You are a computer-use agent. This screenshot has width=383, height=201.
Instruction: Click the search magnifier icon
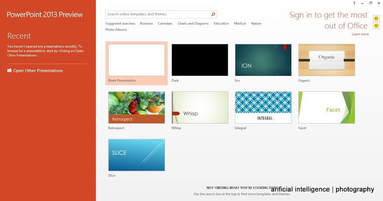[x=213, y=14]
